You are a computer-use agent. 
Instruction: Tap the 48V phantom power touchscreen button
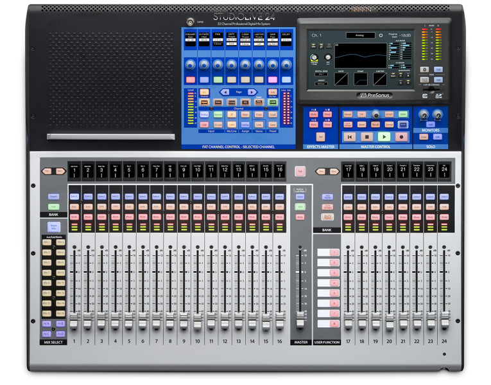313,46
